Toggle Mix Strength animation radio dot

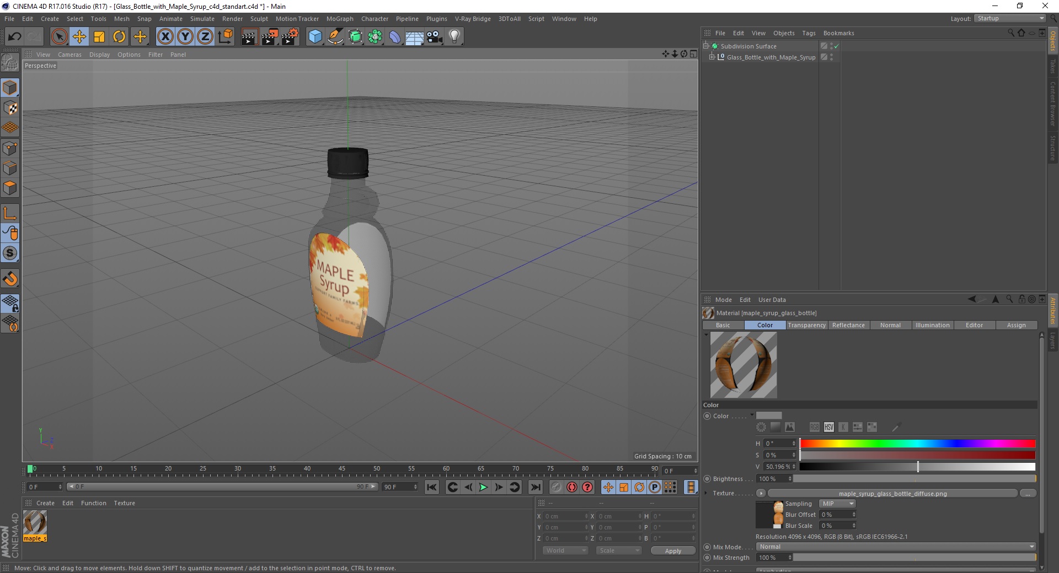coord(707,558)
